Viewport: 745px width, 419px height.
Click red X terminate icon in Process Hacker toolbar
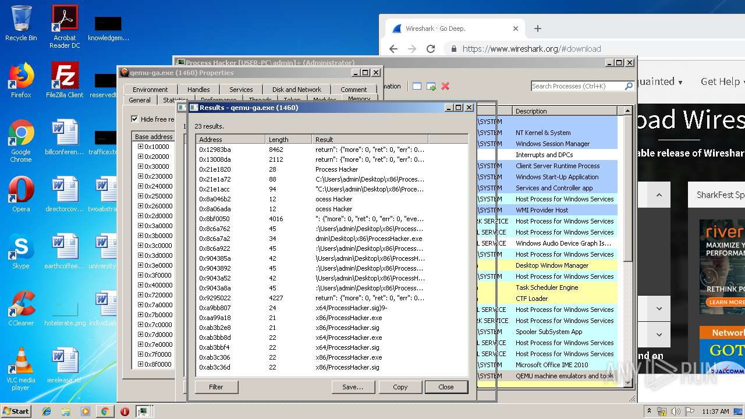[x=445, y=86]
